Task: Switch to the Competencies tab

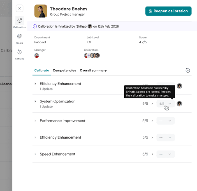Action: (x=64, y=71)
